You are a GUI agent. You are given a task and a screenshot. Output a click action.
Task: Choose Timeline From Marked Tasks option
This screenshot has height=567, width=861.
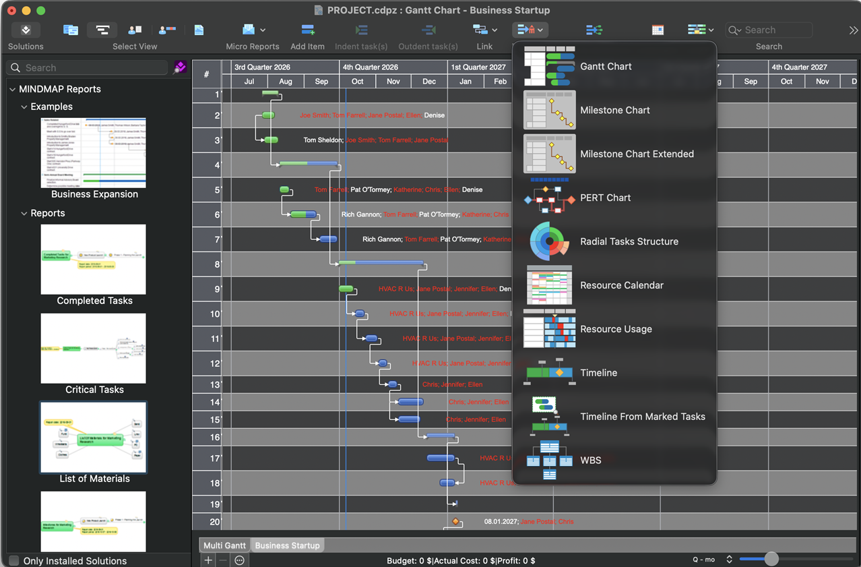(x=614, y=417)
